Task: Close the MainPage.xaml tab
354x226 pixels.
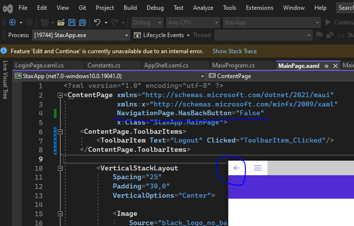Action: click(335, 66)
